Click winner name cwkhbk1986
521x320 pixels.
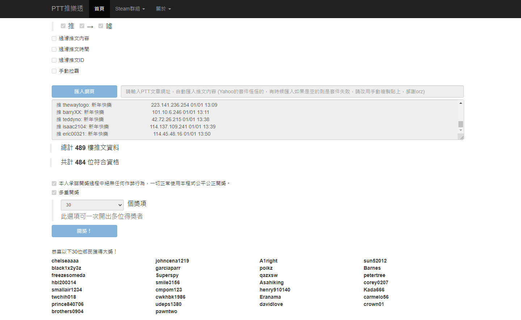tap(170, 297)
